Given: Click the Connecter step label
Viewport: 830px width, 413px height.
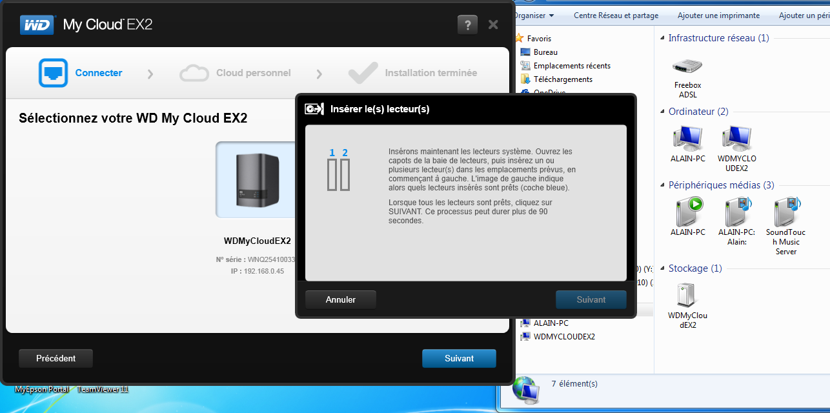Looking at the screenshot, I should (99, 73).
